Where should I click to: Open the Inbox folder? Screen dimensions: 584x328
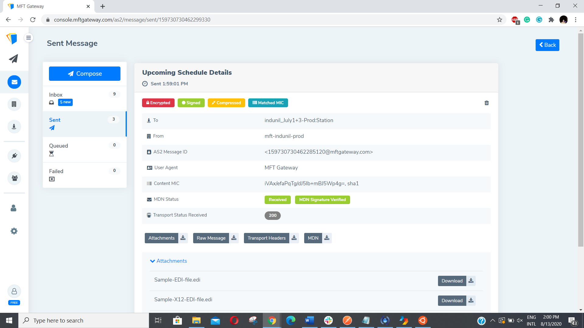tap(85, 98)
